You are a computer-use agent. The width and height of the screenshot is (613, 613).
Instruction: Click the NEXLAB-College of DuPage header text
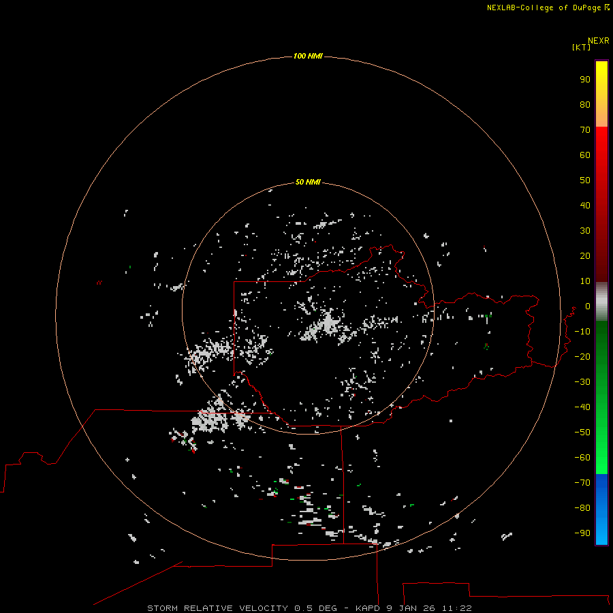point(544,7)
